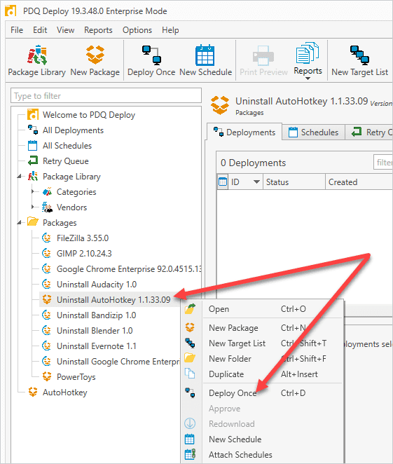Select the Categories tree item

76,192
